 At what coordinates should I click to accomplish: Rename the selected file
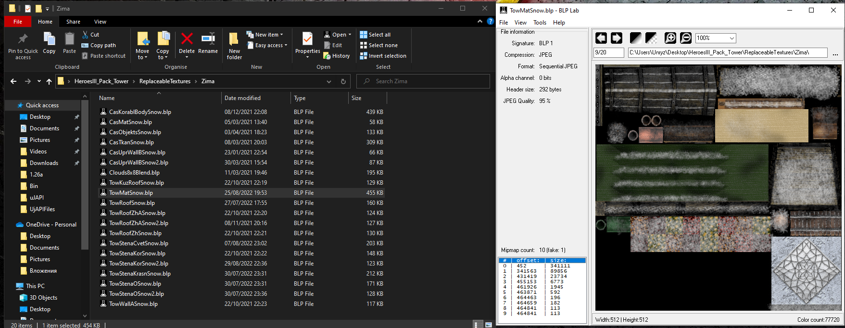pyautogui.click(x=208, y=43)
